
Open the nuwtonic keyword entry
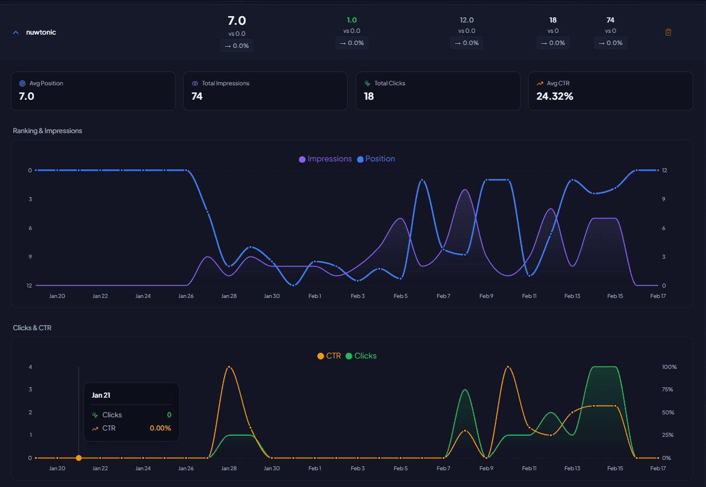(41, 32)
